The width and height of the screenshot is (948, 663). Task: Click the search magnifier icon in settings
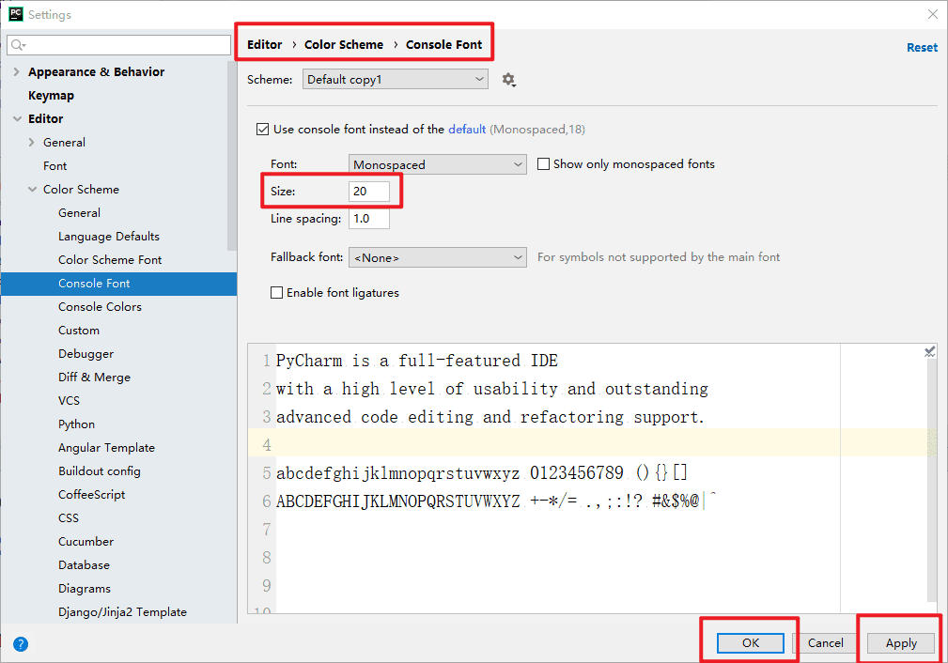coord(18,45)
